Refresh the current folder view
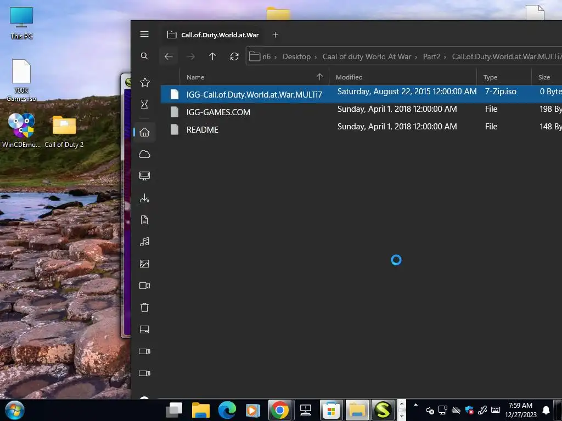 pyautogui.click(x=234, y=56)
